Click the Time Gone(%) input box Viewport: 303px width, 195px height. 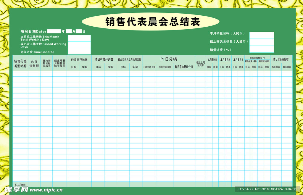[79, 51]
